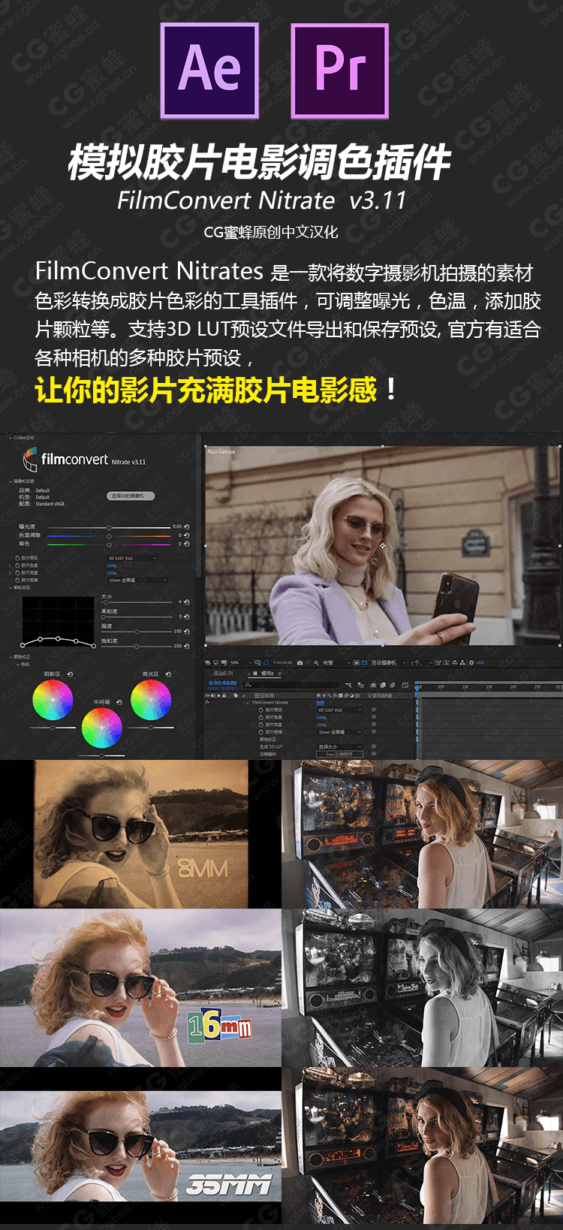
Task: Collapse the CGBee汉化 effect header
Action: tap(10, 437)
